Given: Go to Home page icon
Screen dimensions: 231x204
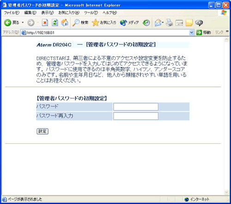Looking at the screenshot, I should tap(65, 23).
